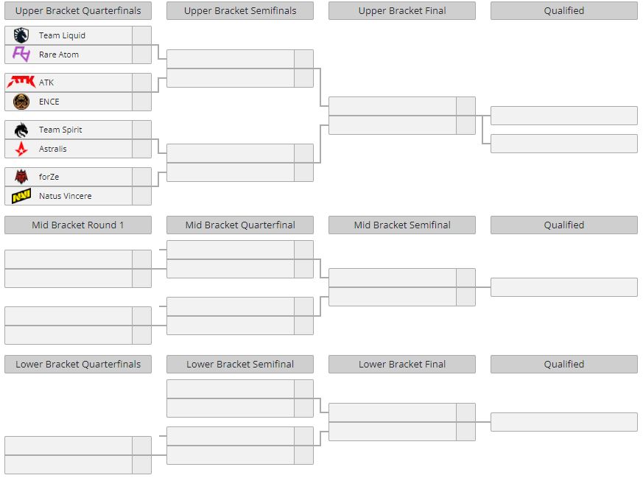Click the score box beside Team Spirit

[x=141, y=130]
